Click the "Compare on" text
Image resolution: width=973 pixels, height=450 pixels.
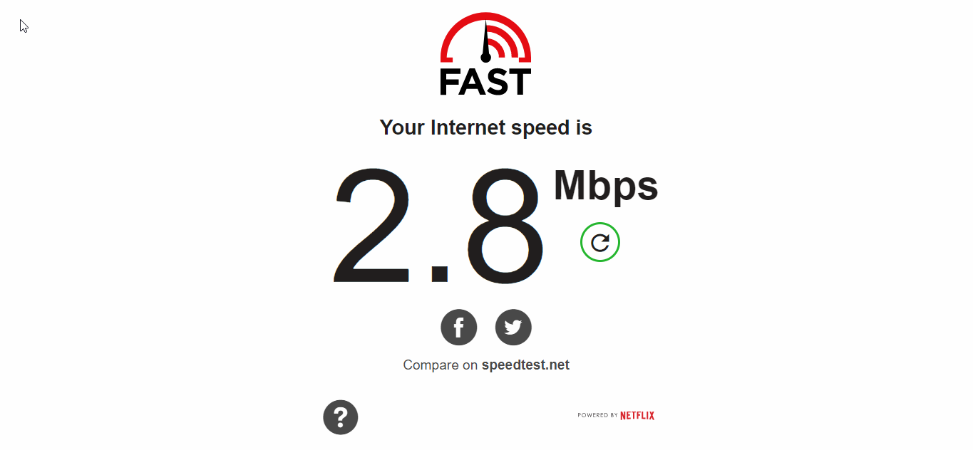pyautogui.click(x=440, y=365)
